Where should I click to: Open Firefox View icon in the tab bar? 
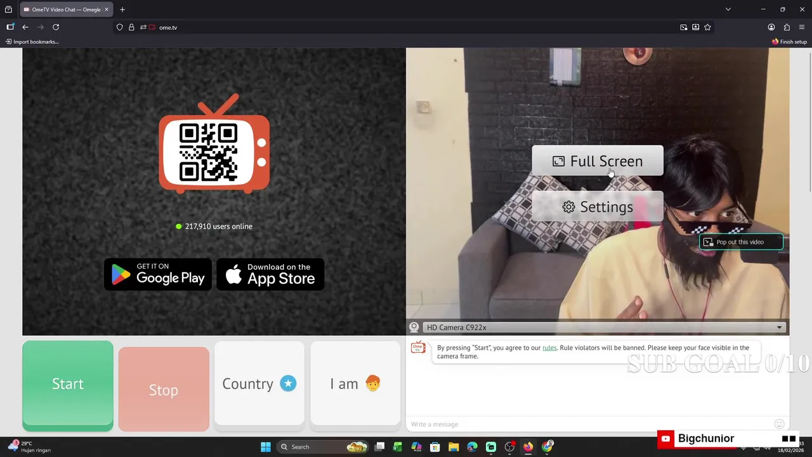tap(8, 10)
